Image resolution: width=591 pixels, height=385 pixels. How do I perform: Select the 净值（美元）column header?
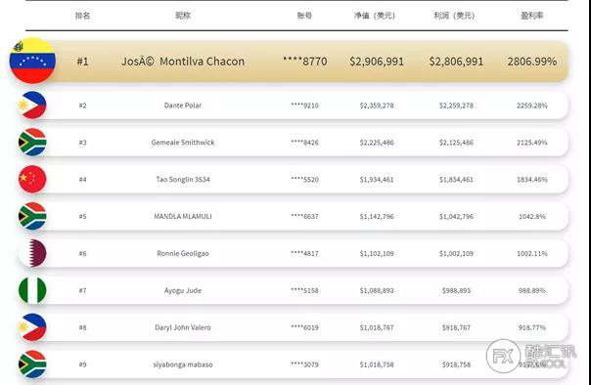tap(375, 16)
